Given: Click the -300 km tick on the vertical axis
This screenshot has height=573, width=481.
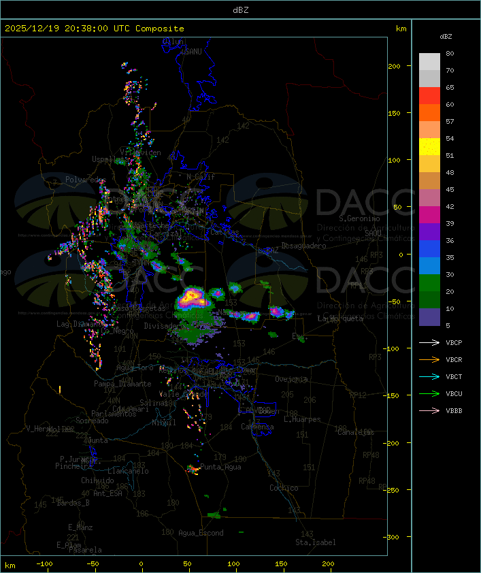Looking at the screenshot, I should pyautogui.click(x=393, y=537).
